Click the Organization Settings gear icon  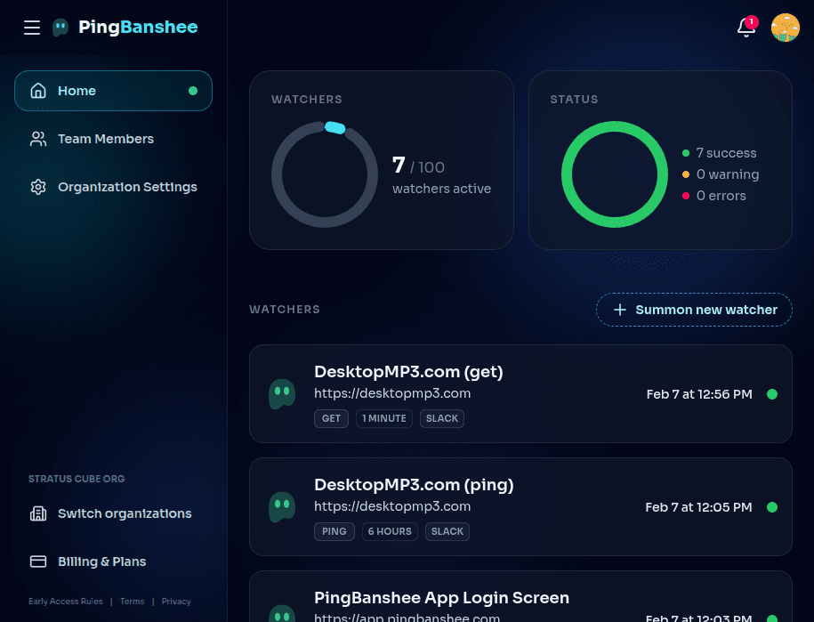(x=38, y=187)
